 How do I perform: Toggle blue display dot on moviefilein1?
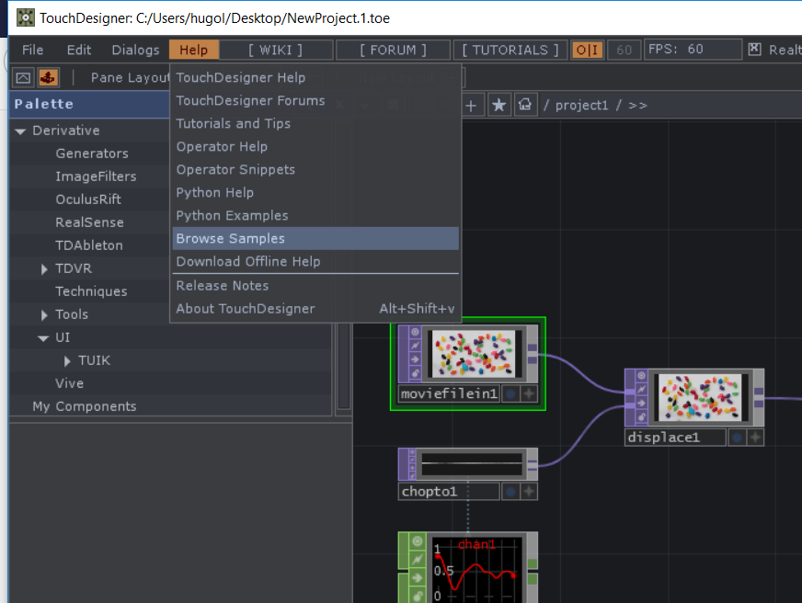(x=510, y=393)
